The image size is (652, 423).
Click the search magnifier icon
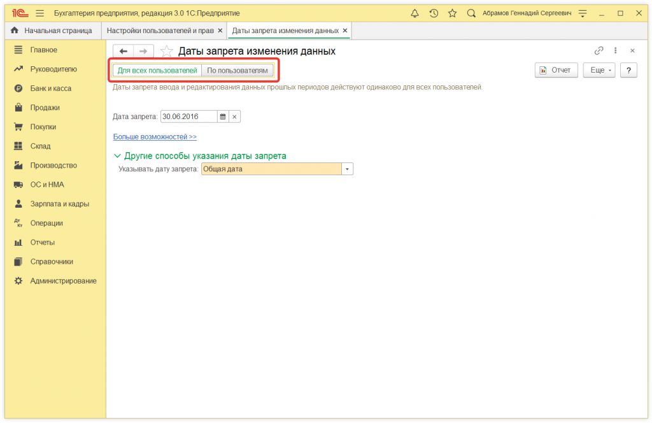click(x=471, y=13)
